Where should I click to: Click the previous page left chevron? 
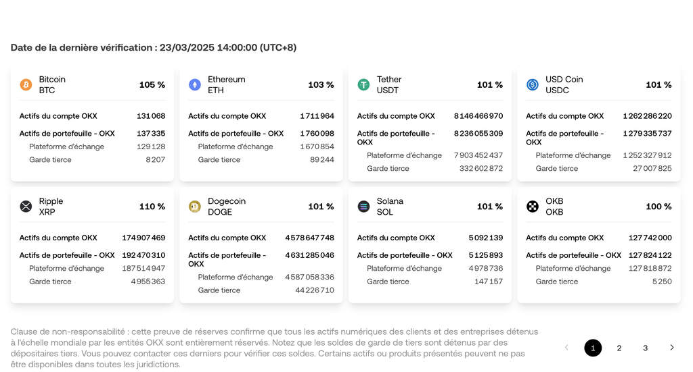tap(566, 348)
